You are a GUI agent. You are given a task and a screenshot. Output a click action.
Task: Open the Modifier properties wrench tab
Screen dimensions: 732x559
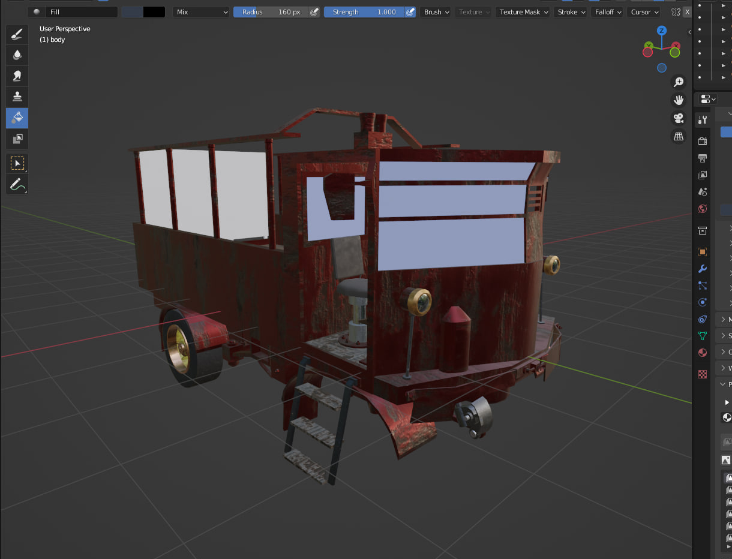[x=703, y=269]
